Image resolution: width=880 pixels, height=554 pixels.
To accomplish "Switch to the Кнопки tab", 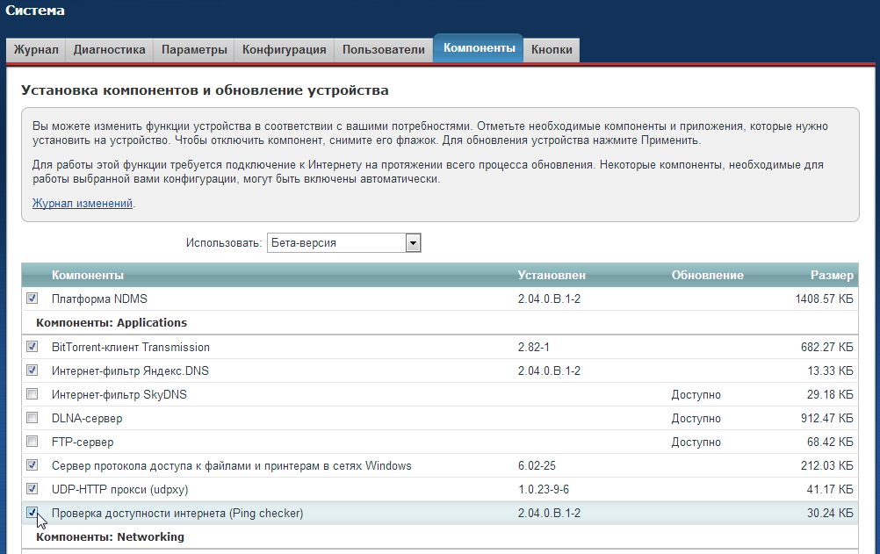I will coord(552,50).
